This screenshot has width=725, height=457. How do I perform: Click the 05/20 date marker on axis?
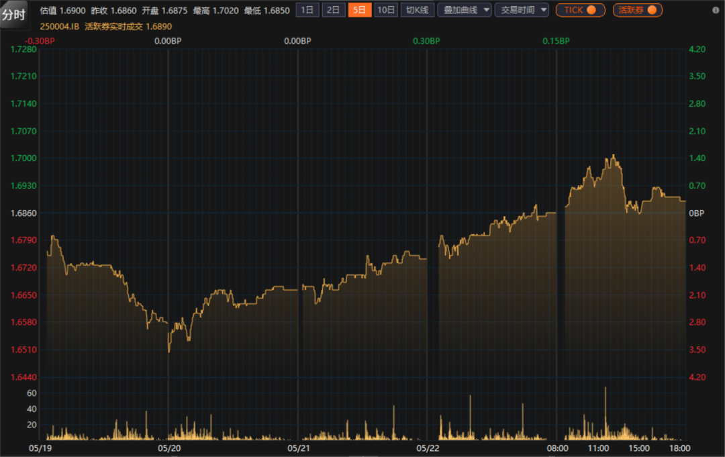click(x=168, y=448)
